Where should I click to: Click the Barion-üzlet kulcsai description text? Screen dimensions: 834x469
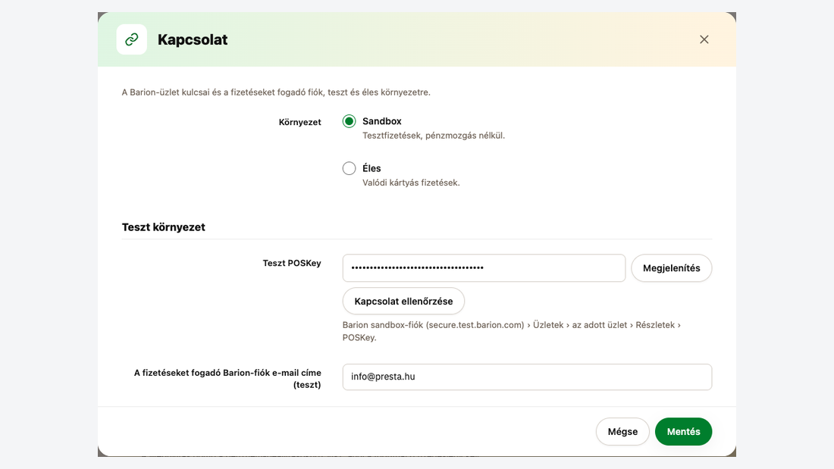[276, 92]
